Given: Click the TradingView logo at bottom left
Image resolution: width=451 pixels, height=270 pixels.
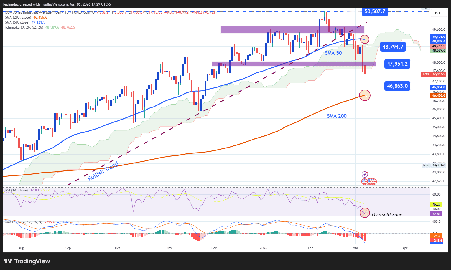Looking at the screenshot, I should click(27, 261).
